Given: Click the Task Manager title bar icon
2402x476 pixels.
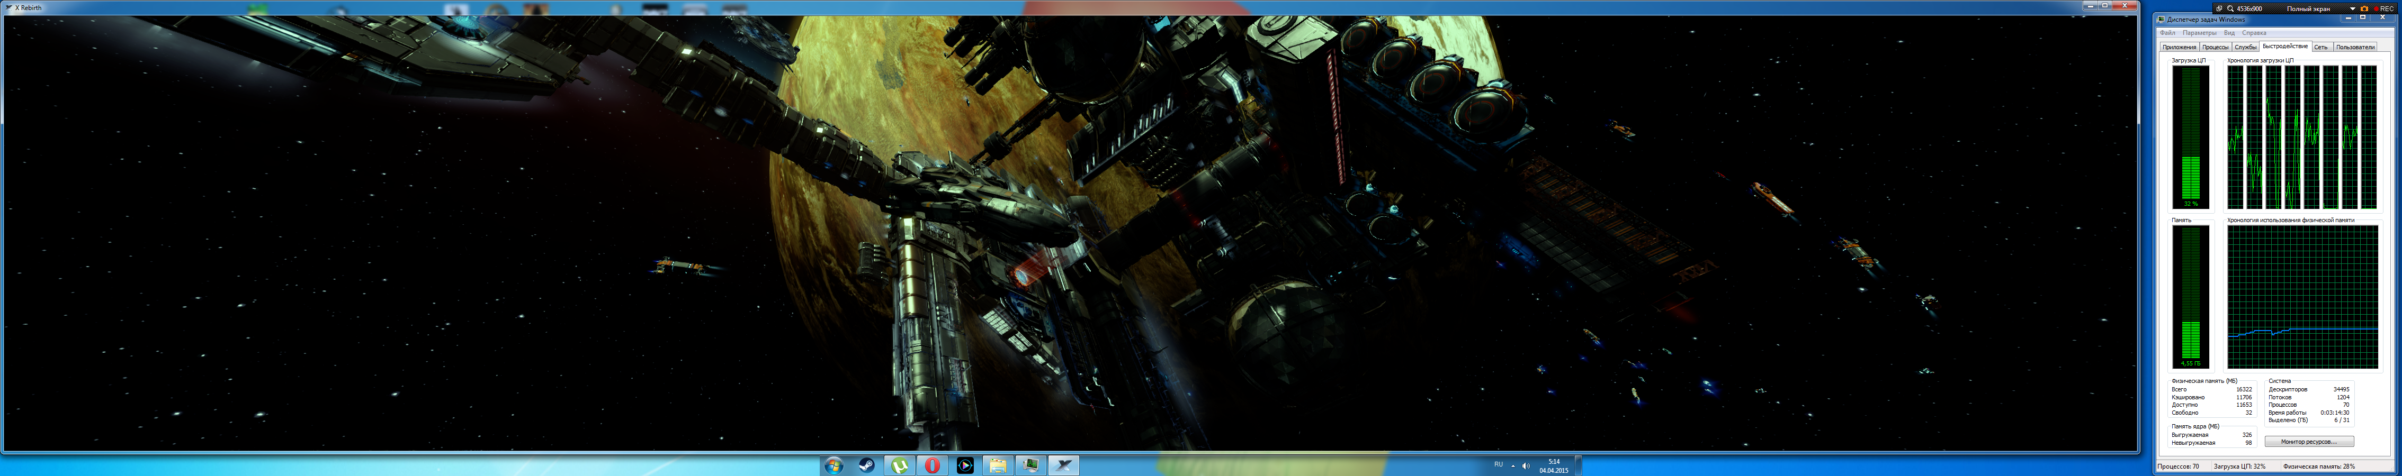Looking at the screenshot, I should pyautogui.click(x=2162, y=20).
